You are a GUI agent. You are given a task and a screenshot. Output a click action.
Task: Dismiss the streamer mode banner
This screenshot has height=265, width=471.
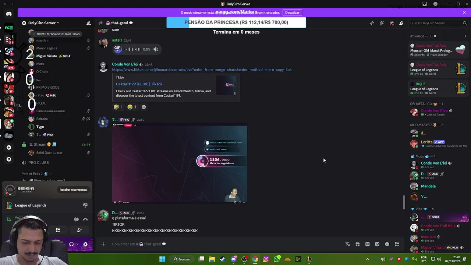464,13
